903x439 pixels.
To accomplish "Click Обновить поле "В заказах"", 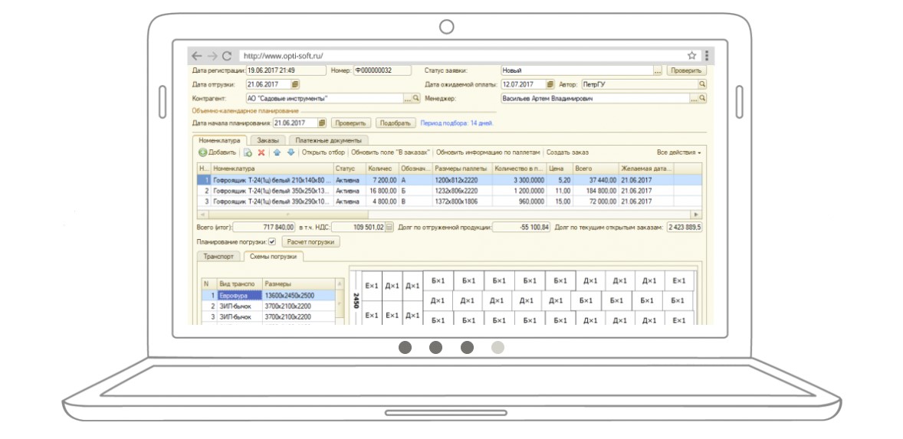I will [x=390, y=152].
